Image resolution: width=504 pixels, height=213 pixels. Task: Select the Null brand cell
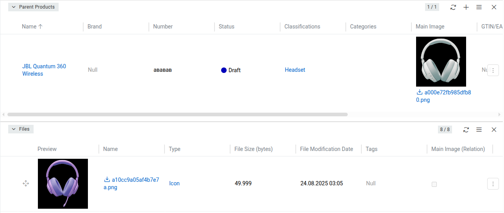(93, 70)
